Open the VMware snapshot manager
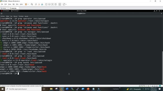The height and width of the screenshot is (91, 163). tap(42, 4)
